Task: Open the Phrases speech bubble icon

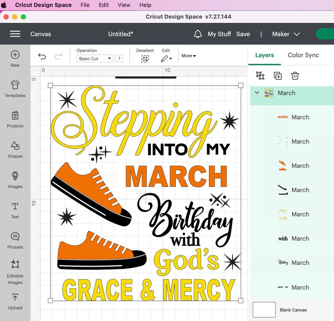Action: pos(15,236)
